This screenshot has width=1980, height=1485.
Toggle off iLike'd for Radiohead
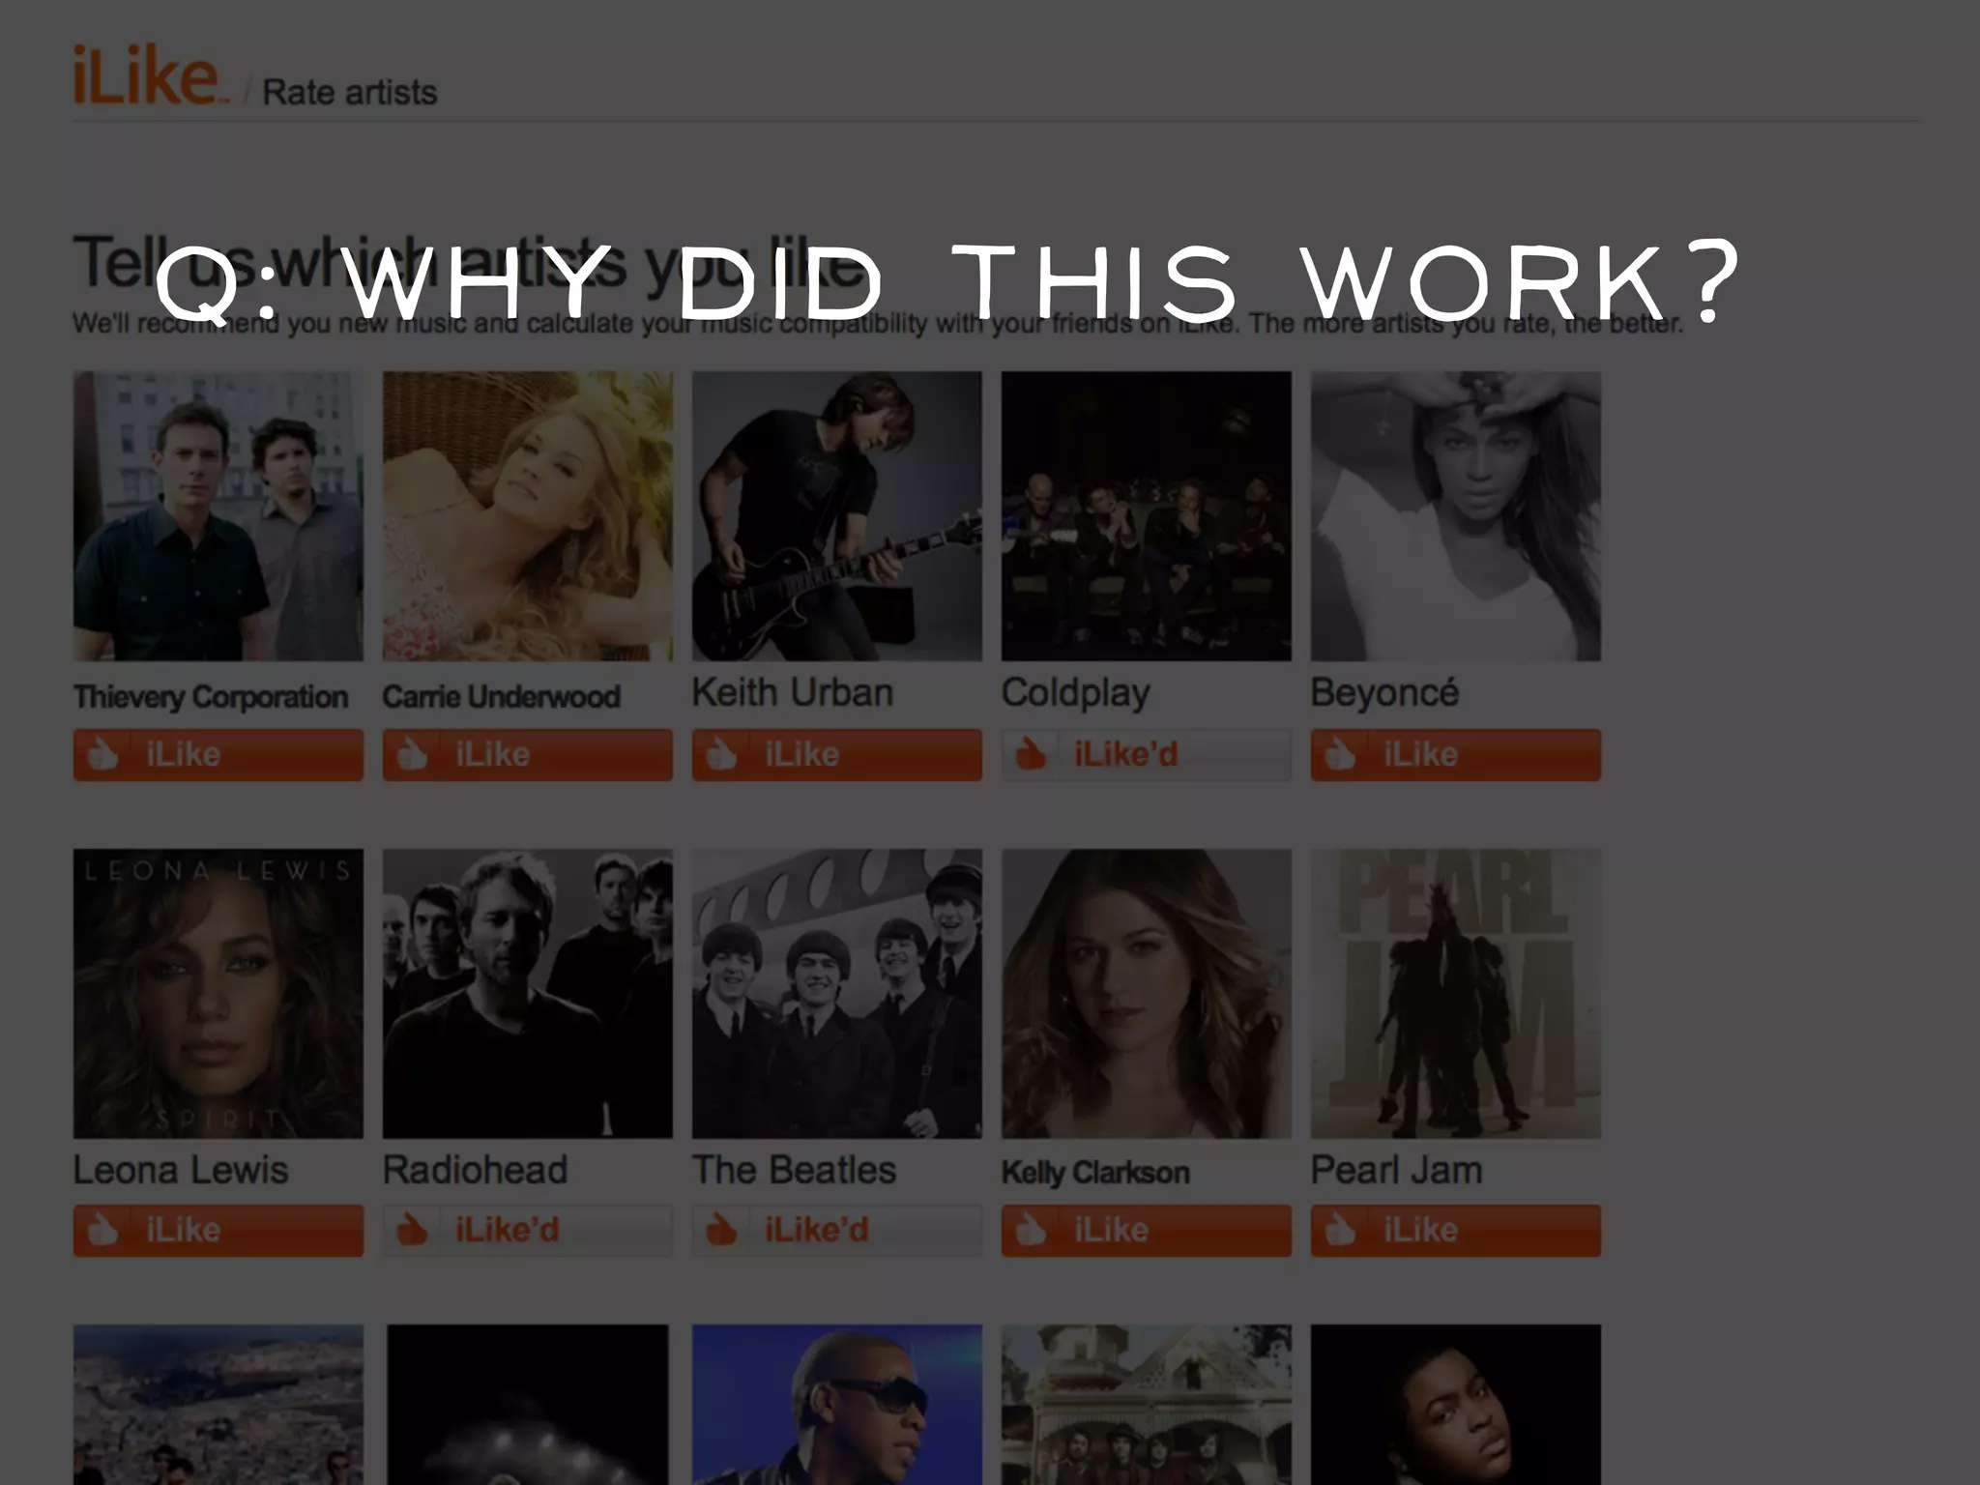point(528,1230)
